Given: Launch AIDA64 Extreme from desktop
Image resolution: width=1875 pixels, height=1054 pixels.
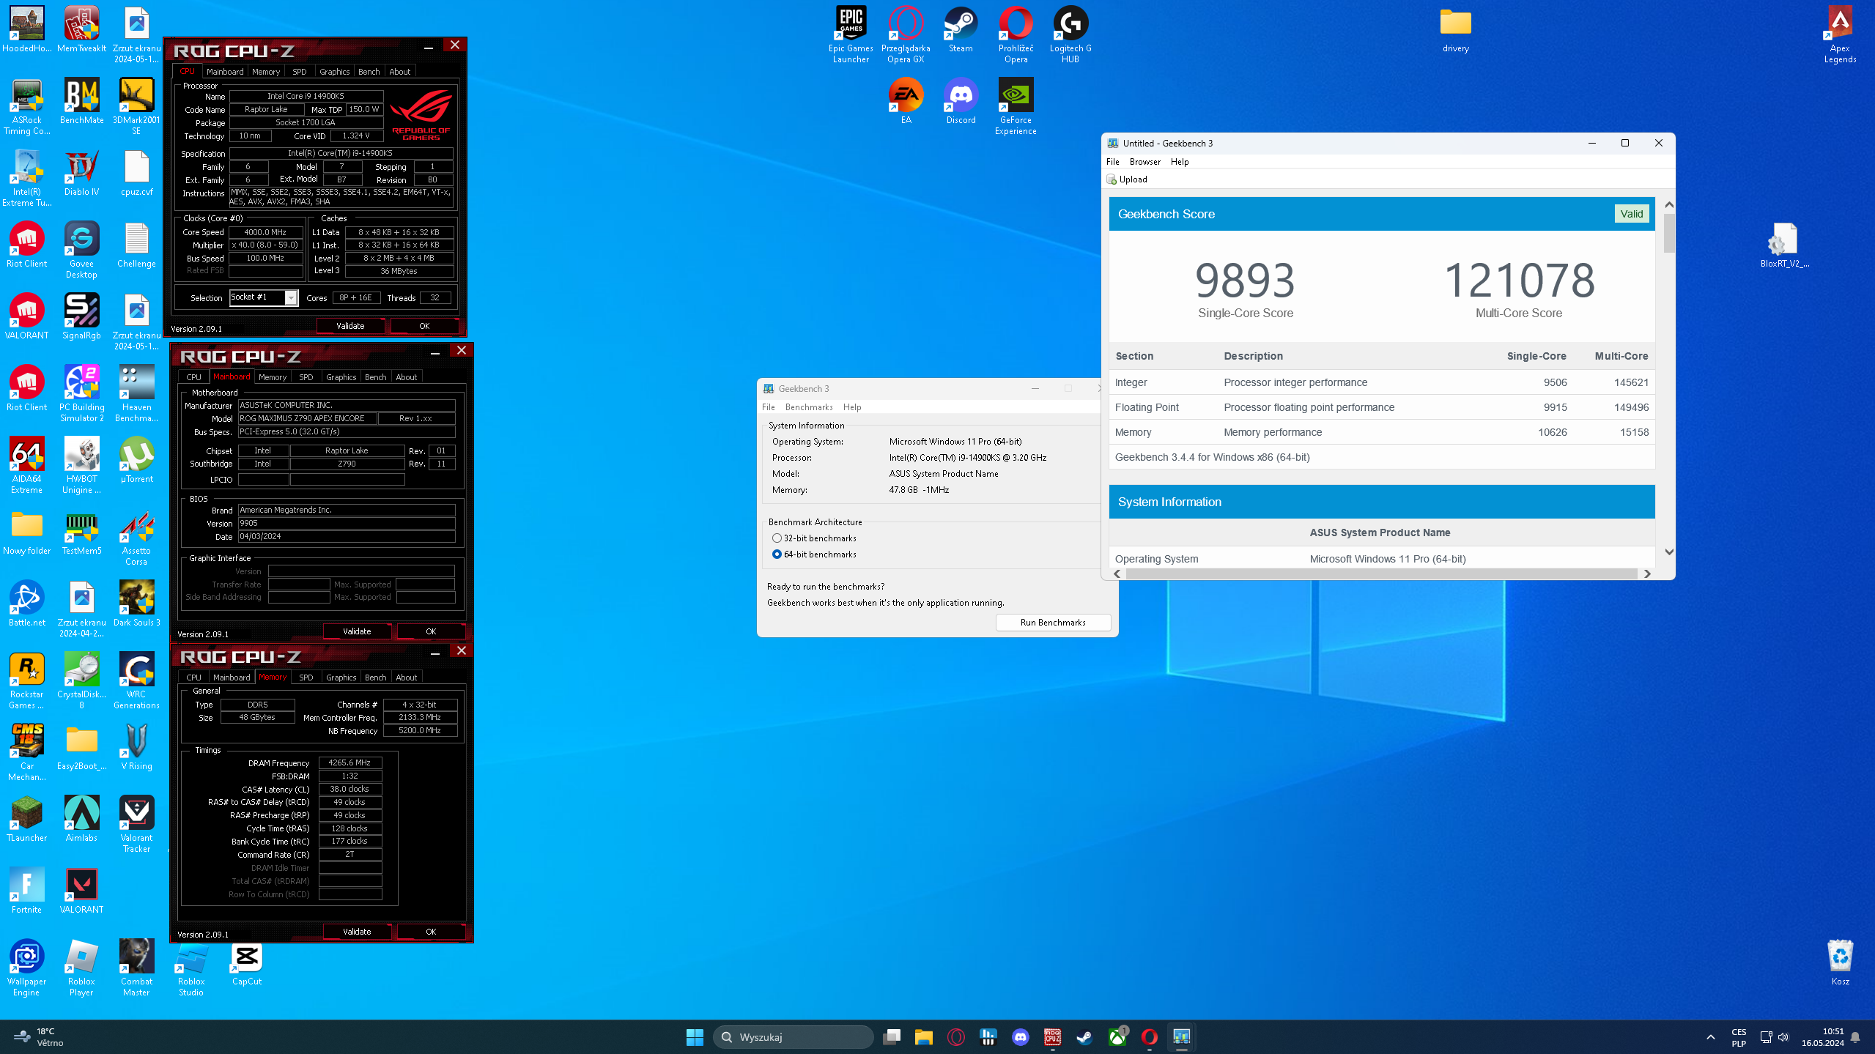Looking at the screenshot, I should [26, 465].
